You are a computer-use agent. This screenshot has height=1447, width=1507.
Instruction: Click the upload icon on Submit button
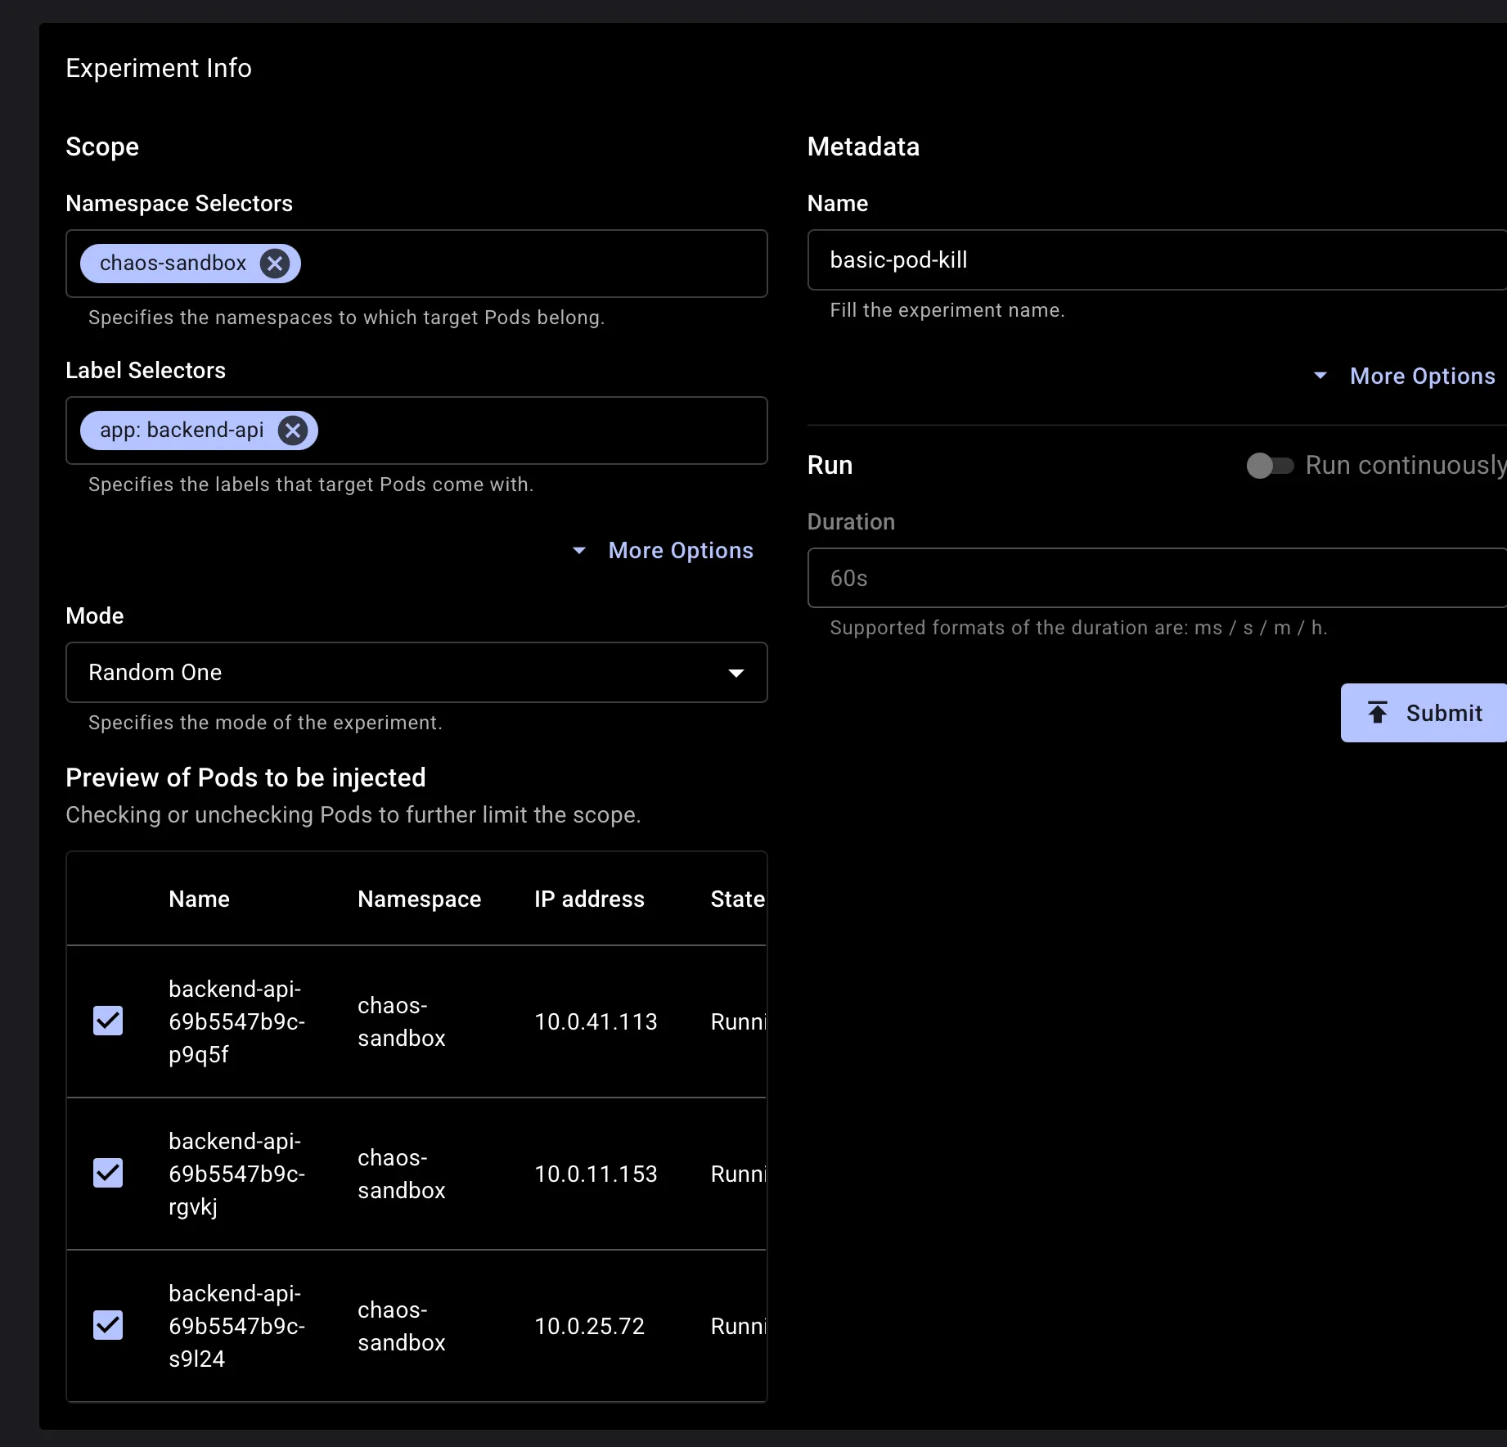(x=1378, y=713)
